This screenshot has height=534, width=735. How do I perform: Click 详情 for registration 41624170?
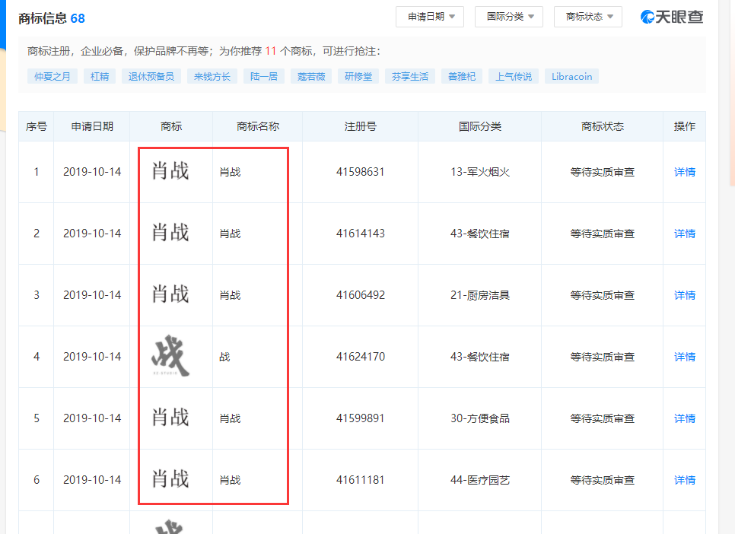(x=684, y=357)
